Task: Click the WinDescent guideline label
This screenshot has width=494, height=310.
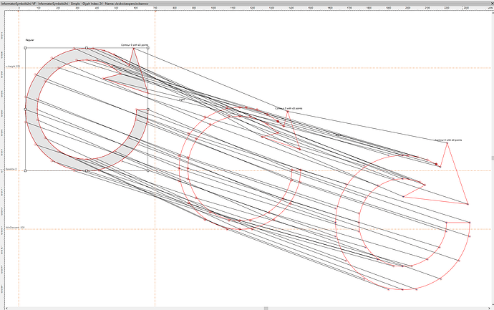Action: click(x=15, y=228)
